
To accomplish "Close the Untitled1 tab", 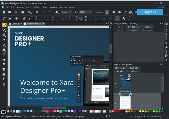I will coord(22,24).
